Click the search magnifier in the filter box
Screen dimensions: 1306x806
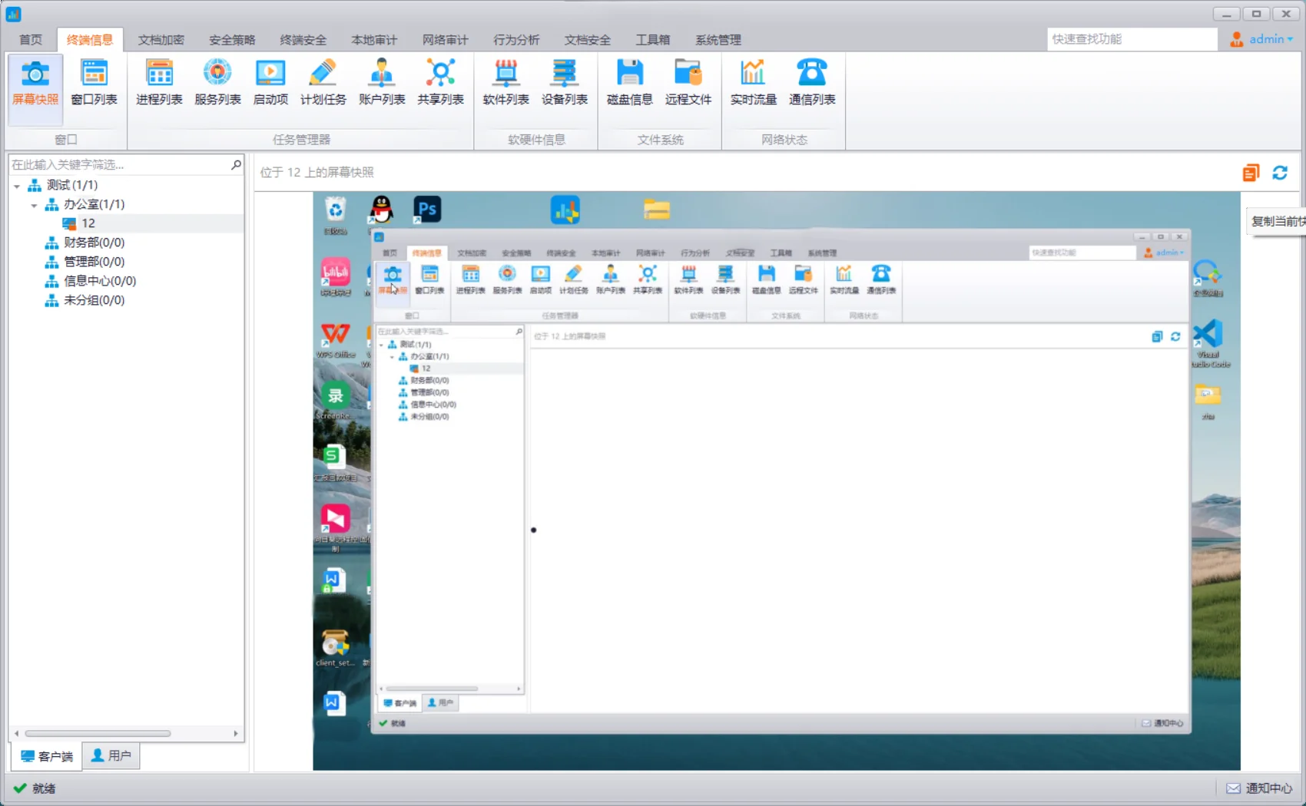tap(236, 164)
